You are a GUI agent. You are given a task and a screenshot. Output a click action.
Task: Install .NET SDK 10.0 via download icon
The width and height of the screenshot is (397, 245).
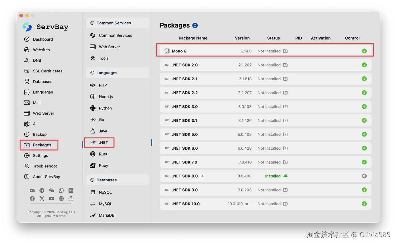(x=364, y=204)
